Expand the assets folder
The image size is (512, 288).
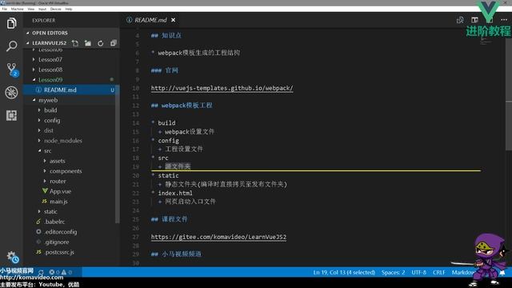pos(45,161)
